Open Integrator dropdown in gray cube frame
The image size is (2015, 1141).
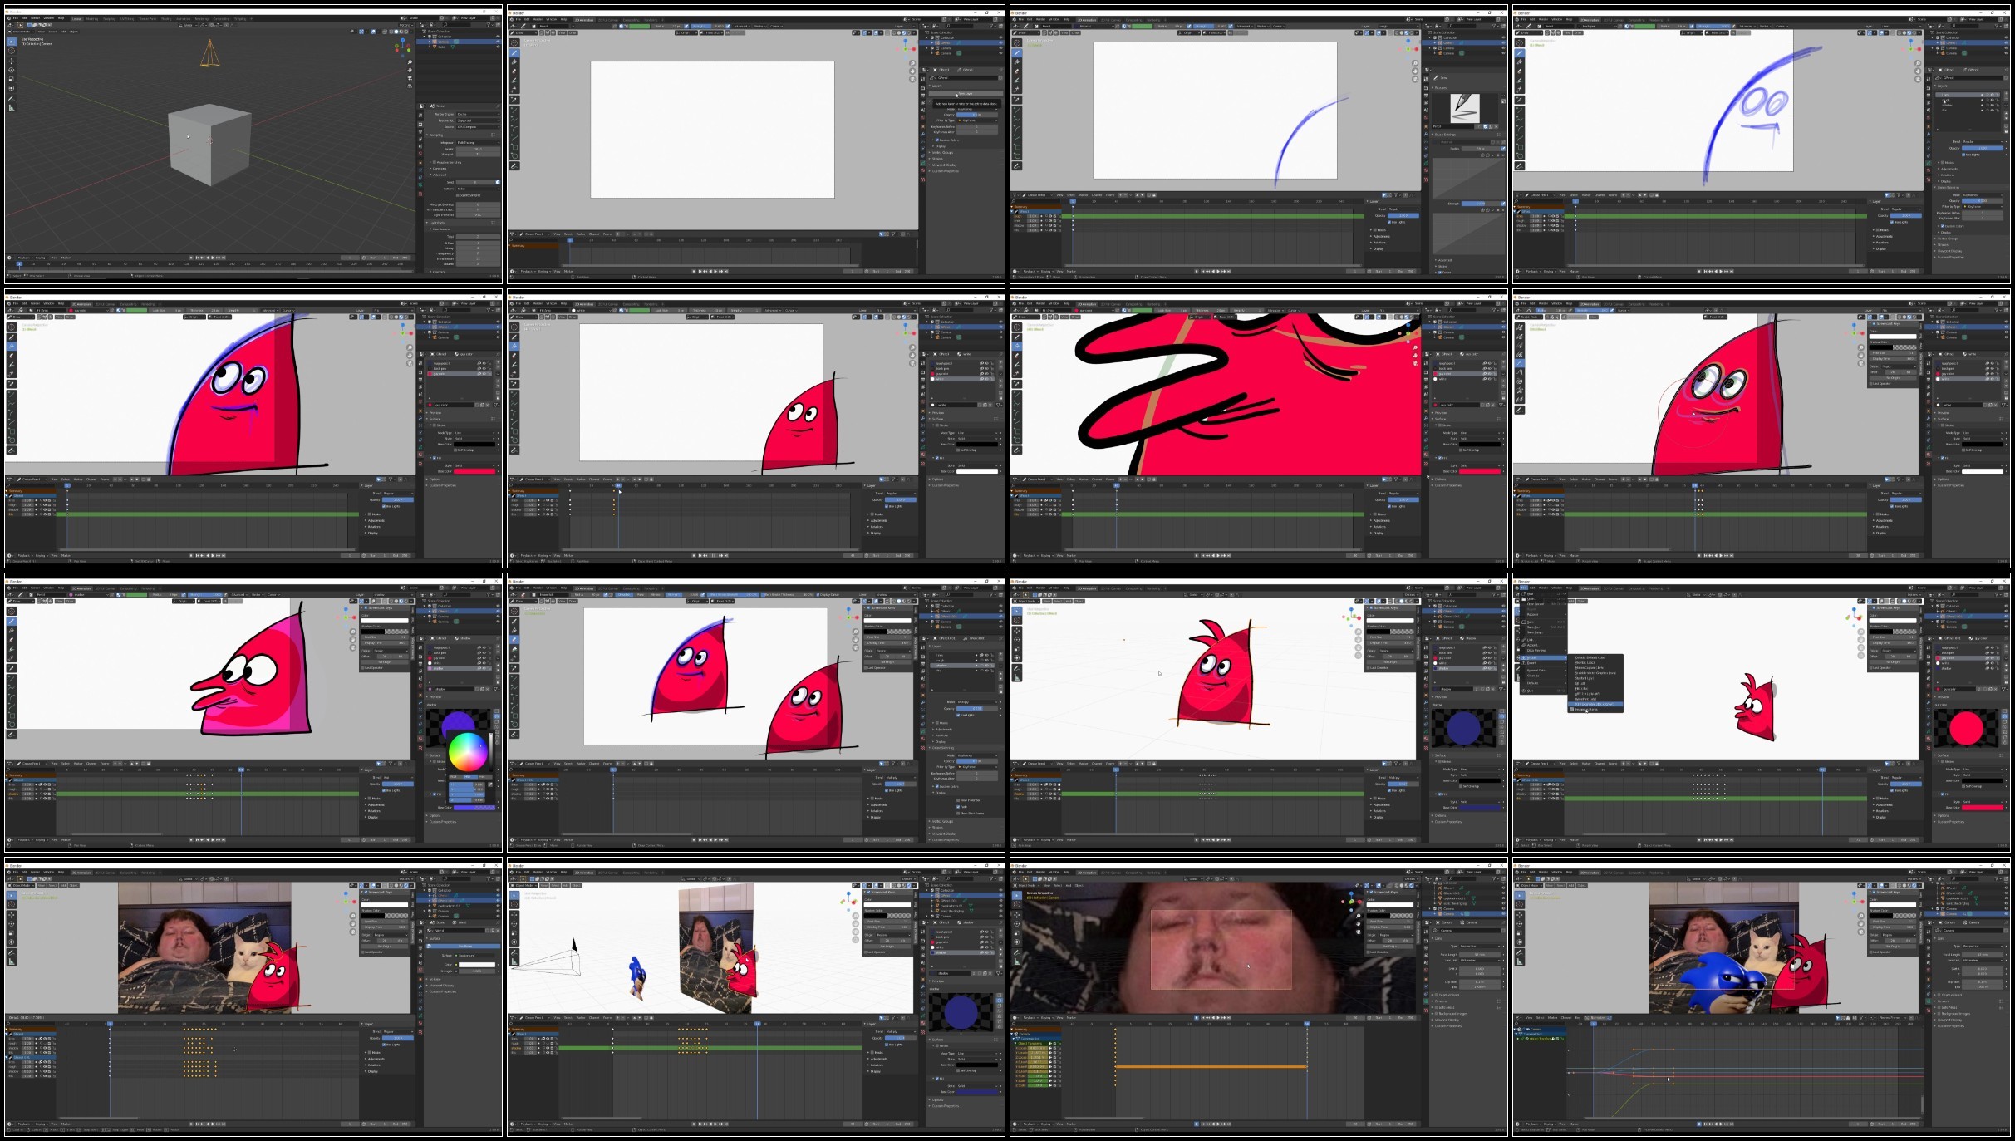(x=478, y=143)
